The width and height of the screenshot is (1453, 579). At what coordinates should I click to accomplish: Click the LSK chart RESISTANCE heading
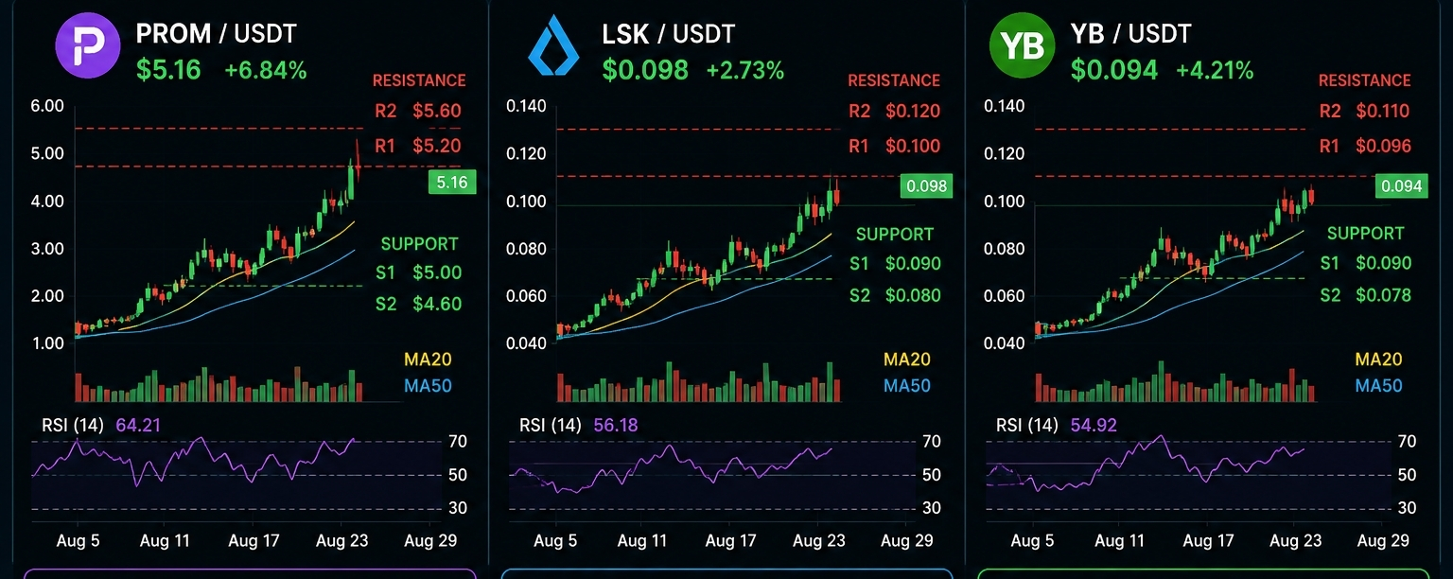894,80
